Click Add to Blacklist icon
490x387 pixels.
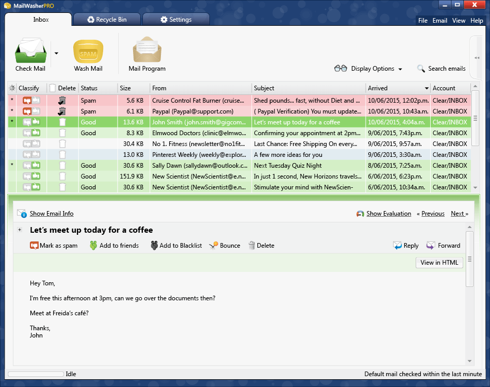(154, 246)
